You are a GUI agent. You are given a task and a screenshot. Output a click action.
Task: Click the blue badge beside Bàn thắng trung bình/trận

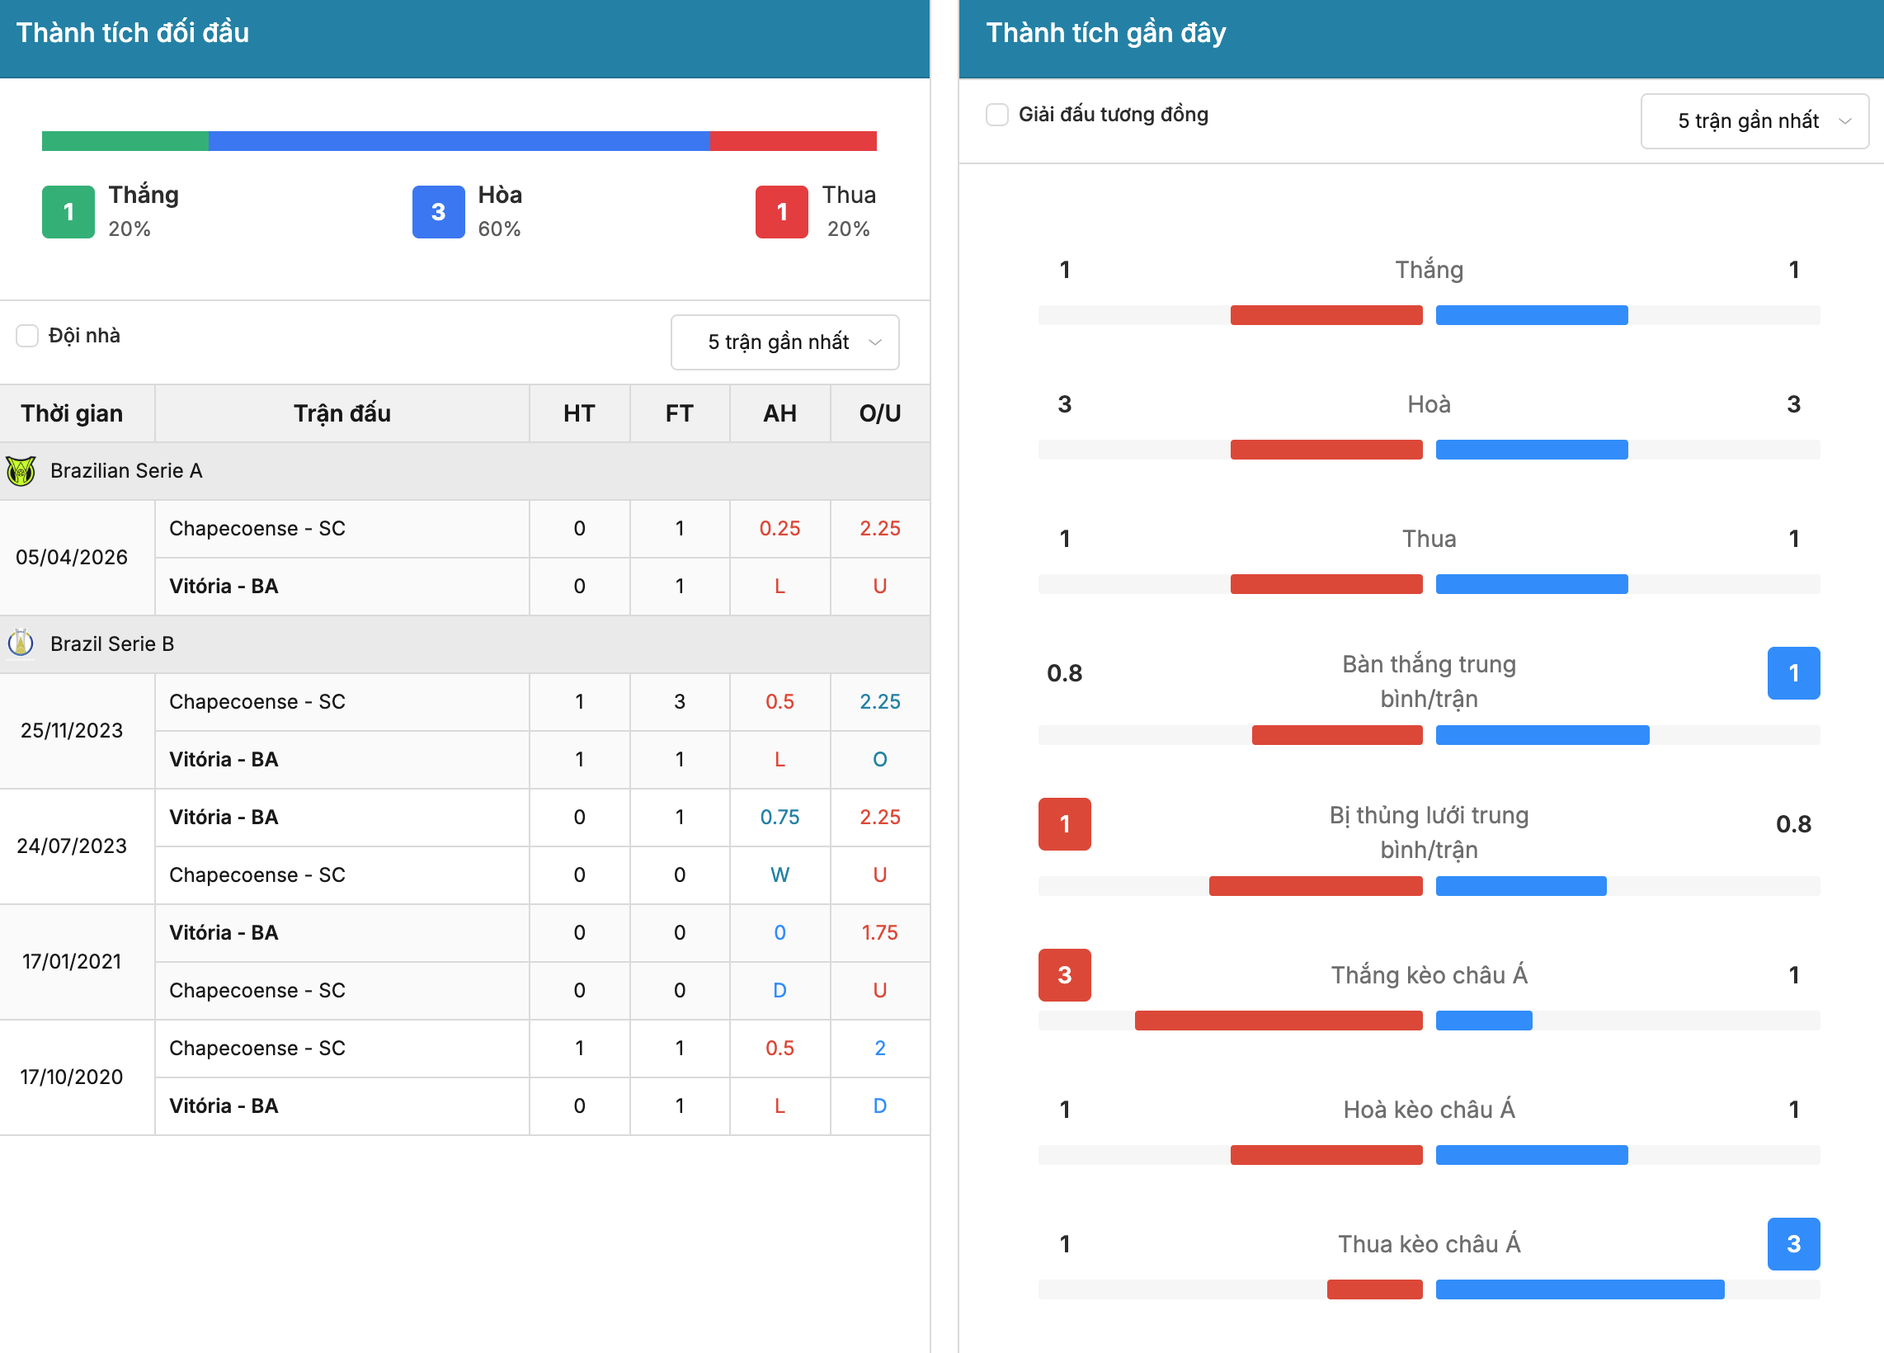coord(1793,672)
